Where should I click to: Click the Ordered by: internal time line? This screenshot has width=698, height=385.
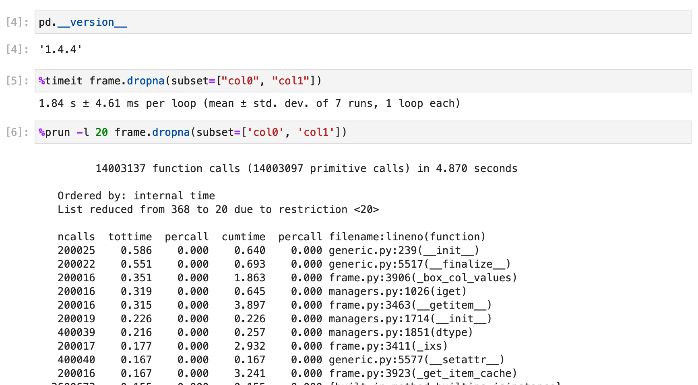click(x=136, y=196)
